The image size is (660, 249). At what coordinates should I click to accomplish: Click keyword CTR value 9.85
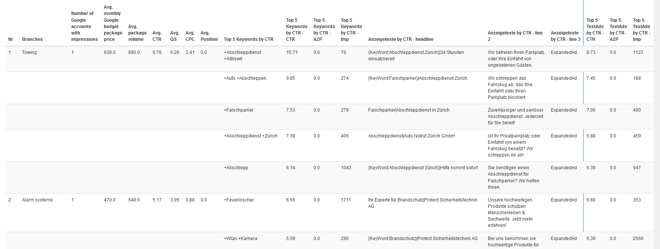point(291,78)
